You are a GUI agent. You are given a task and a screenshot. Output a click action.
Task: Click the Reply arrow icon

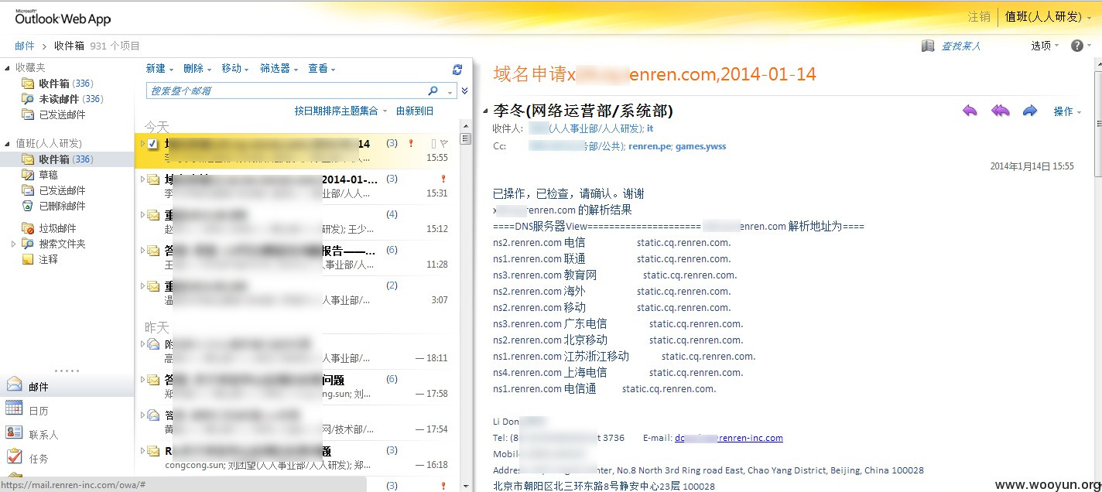970,111
